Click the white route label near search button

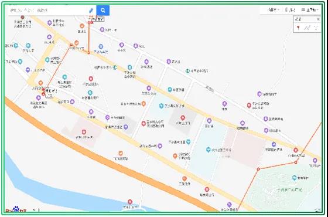[x=98, y=19]
